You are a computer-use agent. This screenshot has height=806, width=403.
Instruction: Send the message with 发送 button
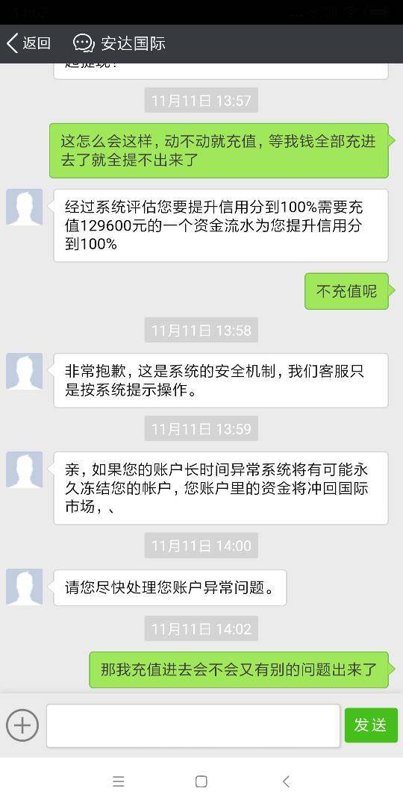[x=371, y=725]
